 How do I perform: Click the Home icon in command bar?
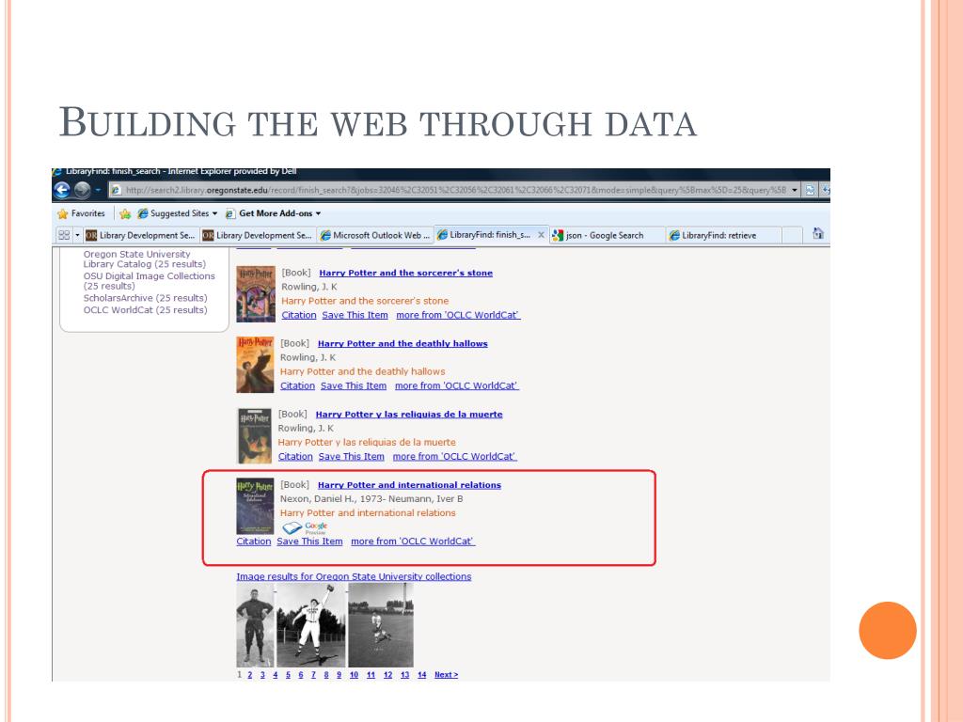818,233
